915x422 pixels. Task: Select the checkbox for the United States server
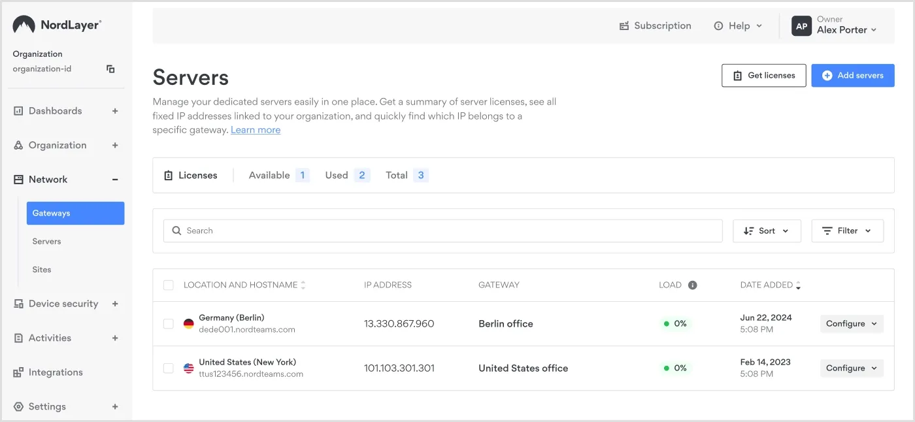point(168,368)
